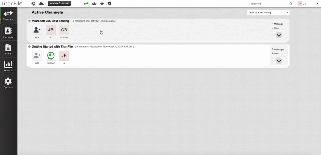Open the webcam/broadcast icon in top bar
Image resolution: width=321 pixels, height=155 pixels.
[x=33, y=4]
